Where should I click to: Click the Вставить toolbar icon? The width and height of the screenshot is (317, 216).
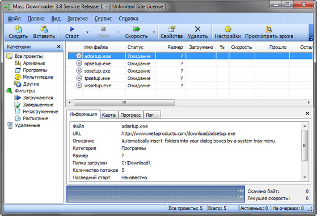pos(44,29)
